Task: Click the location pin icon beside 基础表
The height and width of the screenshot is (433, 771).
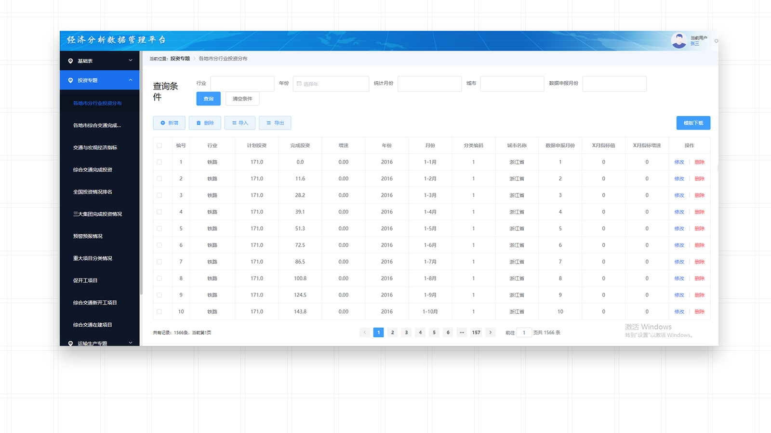Action: click(71, 61)
